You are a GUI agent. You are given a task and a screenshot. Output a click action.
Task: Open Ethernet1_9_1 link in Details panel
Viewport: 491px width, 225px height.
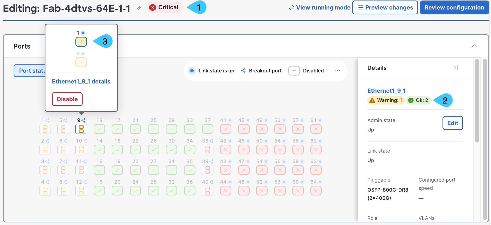click(386, 91)
